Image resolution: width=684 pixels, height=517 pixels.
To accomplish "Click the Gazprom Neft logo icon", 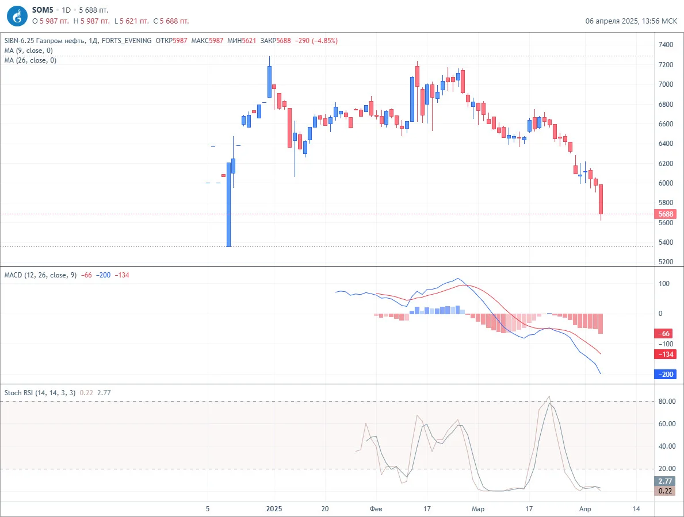I will tap(17, 17).
